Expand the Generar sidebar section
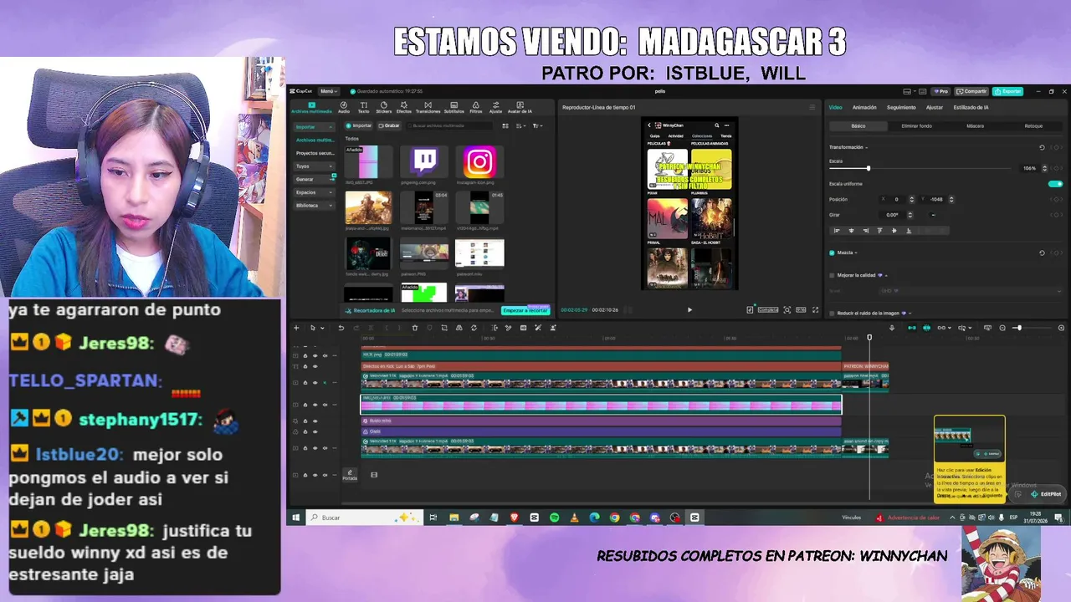Image resolution: width=1071 pixels, height=602 pixels. 314,179
